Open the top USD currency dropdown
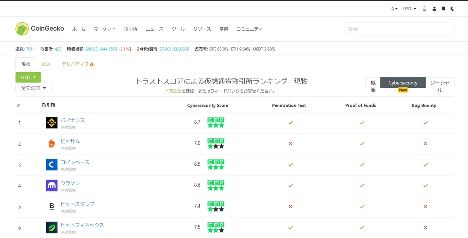The image size is (468, 238). pyautogui.click(x=409, y=9)
